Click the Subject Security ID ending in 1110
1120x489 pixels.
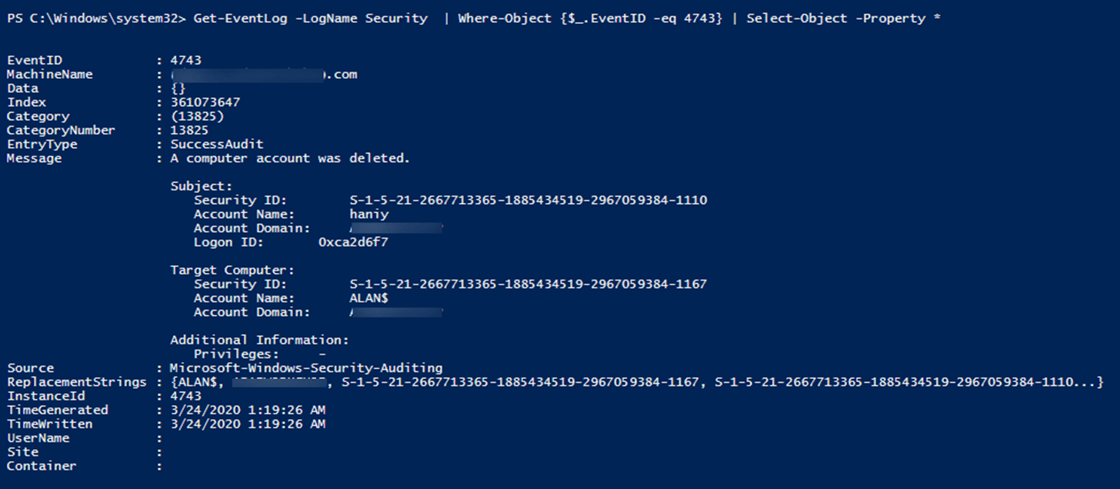click(x=528, y=200)
